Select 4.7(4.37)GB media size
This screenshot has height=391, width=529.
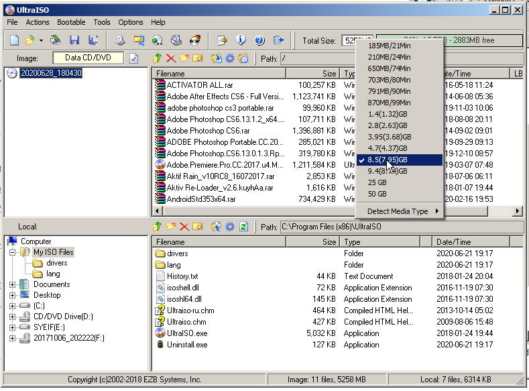tap(400, 148)
